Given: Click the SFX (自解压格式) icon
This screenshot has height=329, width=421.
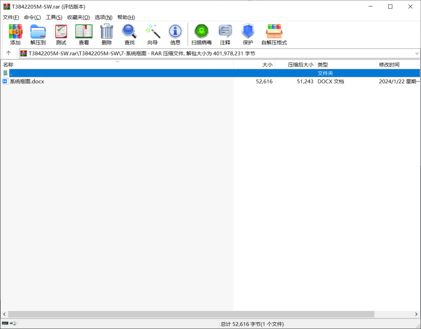Looking at the screenshot, I should (x=274, y=35).
